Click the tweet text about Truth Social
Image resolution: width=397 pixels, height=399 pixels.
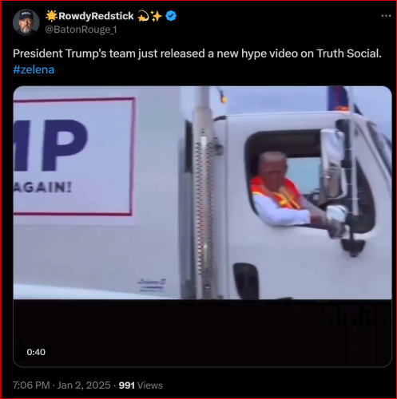(x=197, y=53)
